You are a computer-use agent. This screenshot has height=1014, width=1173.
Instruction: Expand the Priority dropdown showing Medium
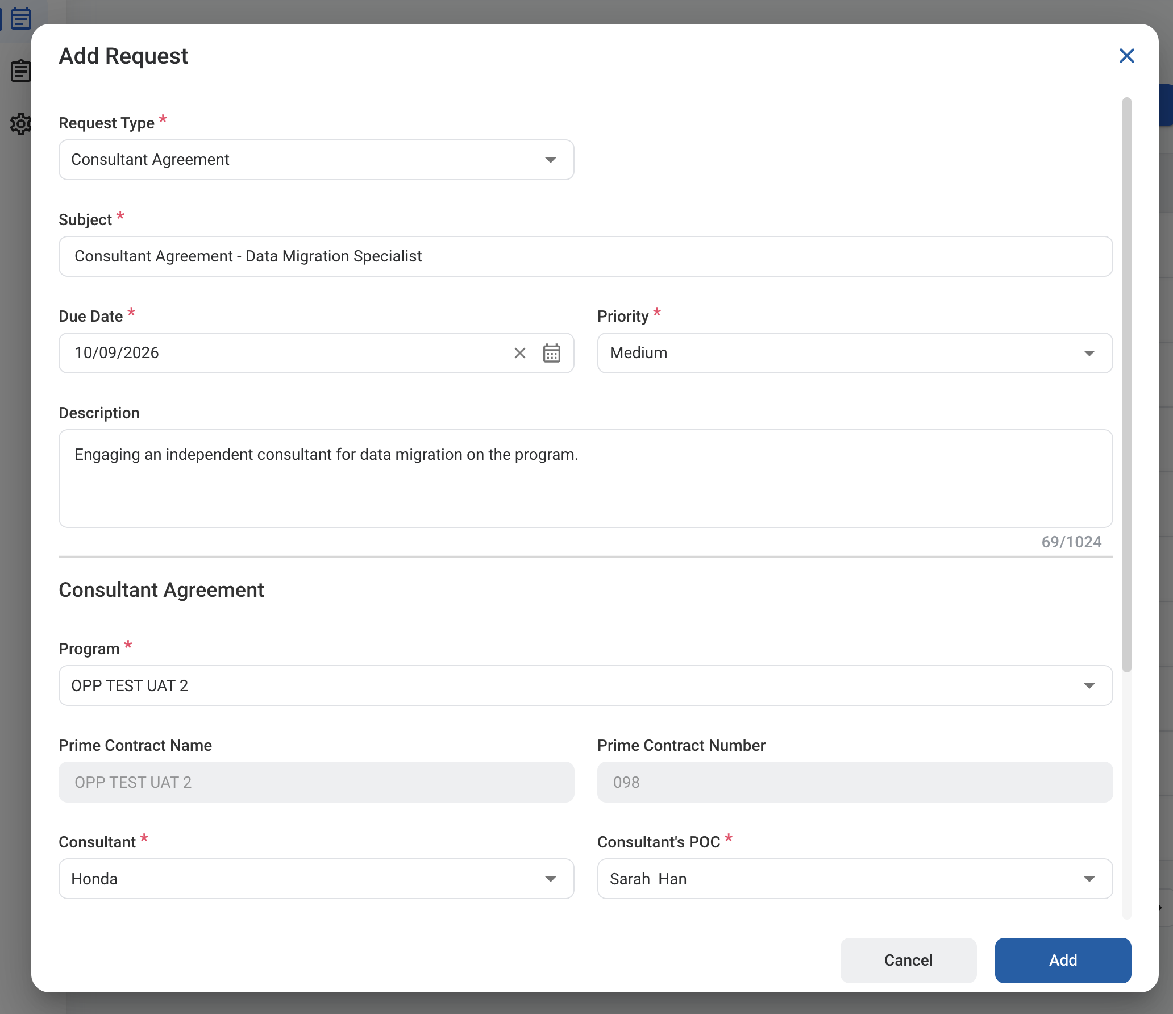click(x=855, y=353)
